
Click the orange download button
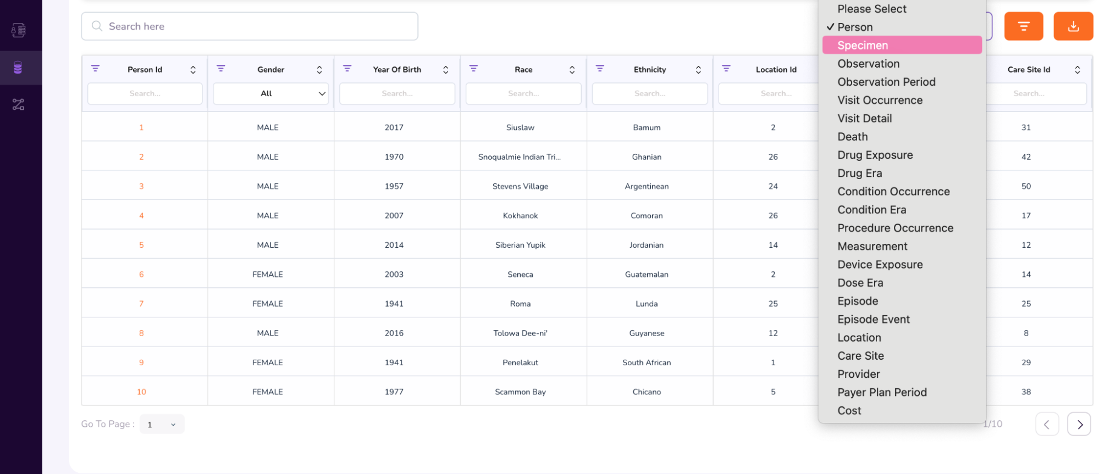tap(1073, 26)
